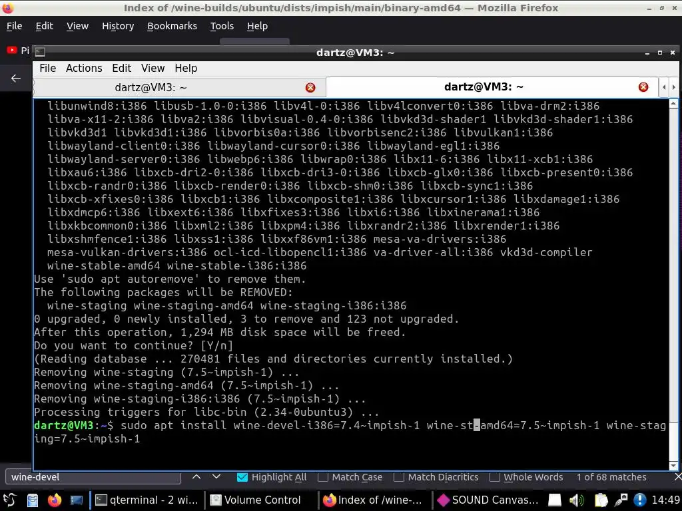The image size is (682, 511).
Task: Go to next find match in Firefox
Action: point(216,476)
